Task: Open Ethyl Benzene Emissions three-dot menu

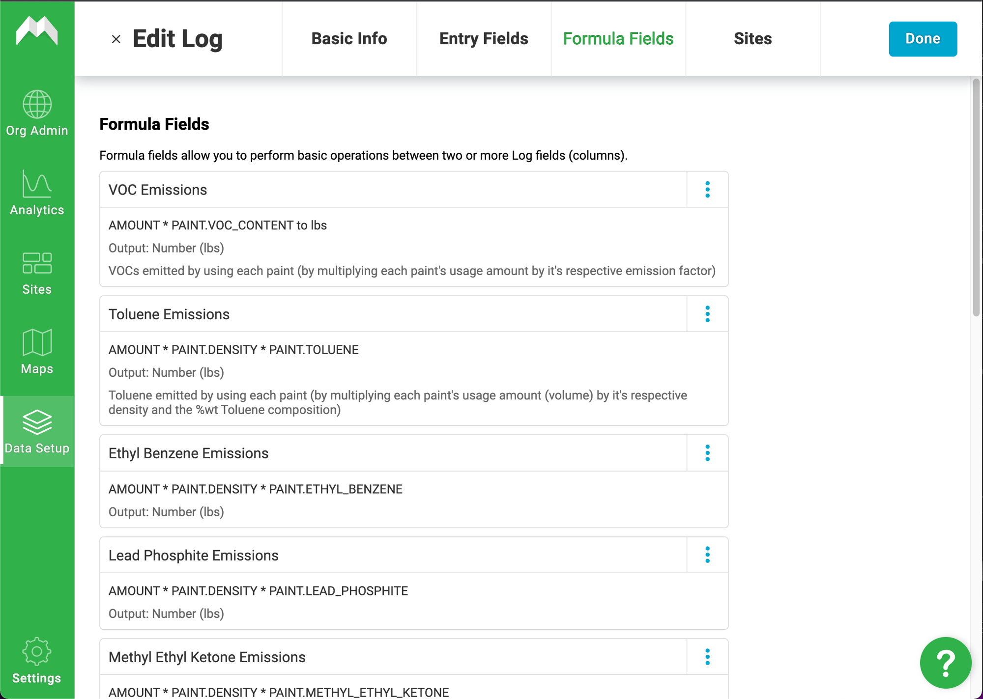Action: point(707,453)
